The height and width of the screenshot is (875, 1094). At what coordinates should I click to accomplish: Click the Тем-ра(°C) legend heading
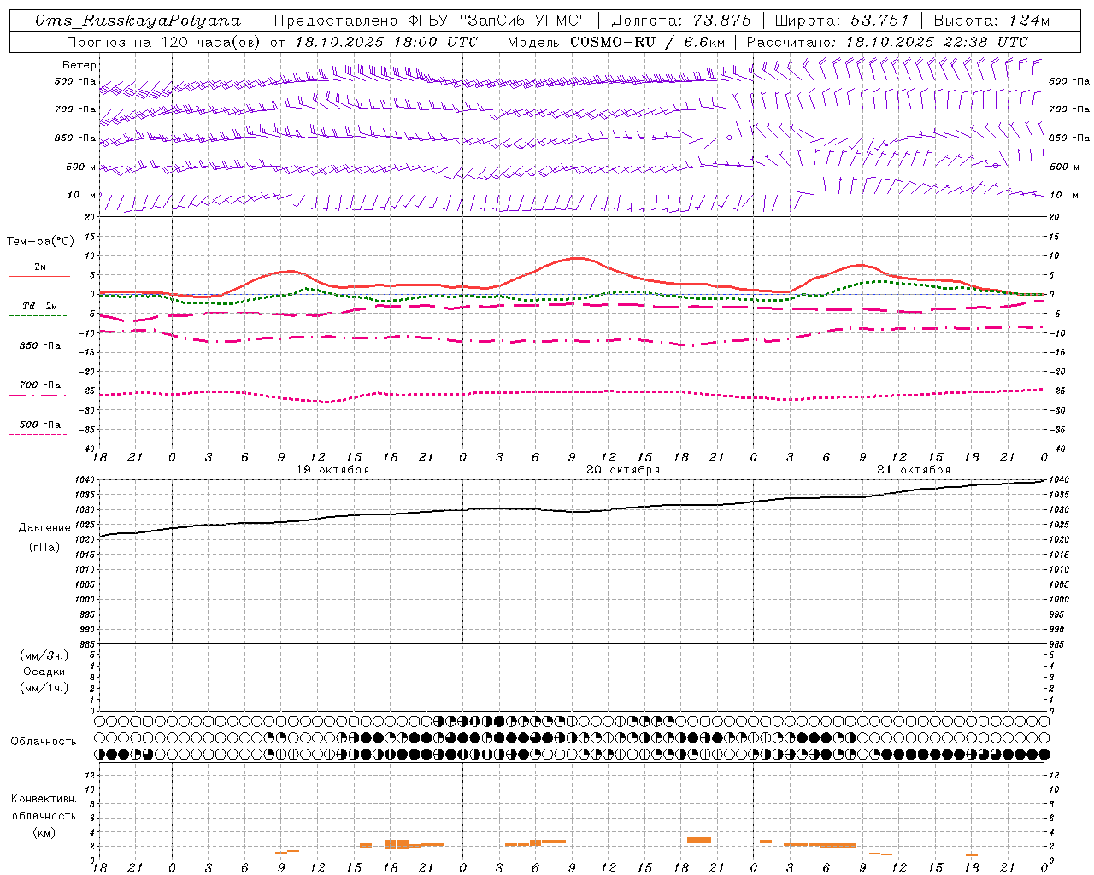(x=40, y=242)
